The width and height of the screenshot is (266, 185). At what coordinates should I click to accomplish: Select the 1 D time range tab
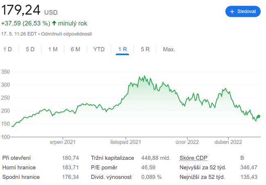[x=8, y=49]
